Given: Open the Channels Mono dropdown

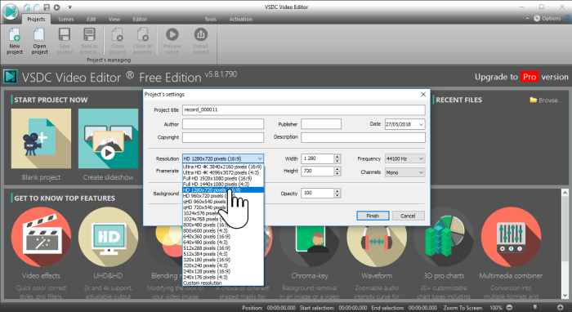Looking at the screenshot, I should tap(421, 172).
